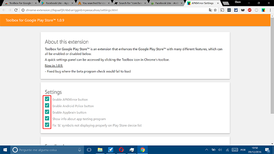Uncheck the Fix '&' symbols option
The width and height of the screenshot is (274, 154).
point(47,125)
